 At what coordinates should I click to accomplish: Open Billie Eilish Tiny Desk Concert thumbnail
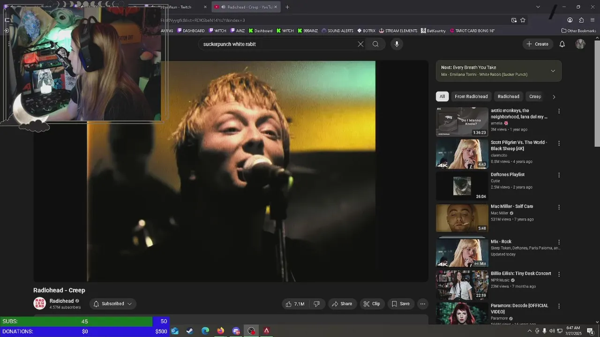[x=462, y=285]
